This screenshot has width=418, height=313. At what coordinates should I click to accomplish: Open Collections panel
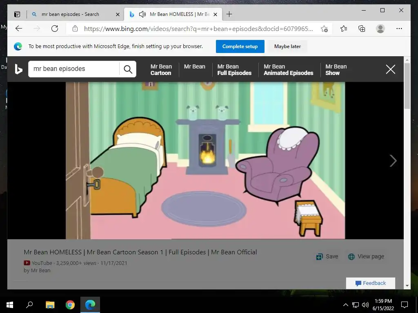[362, 29]
